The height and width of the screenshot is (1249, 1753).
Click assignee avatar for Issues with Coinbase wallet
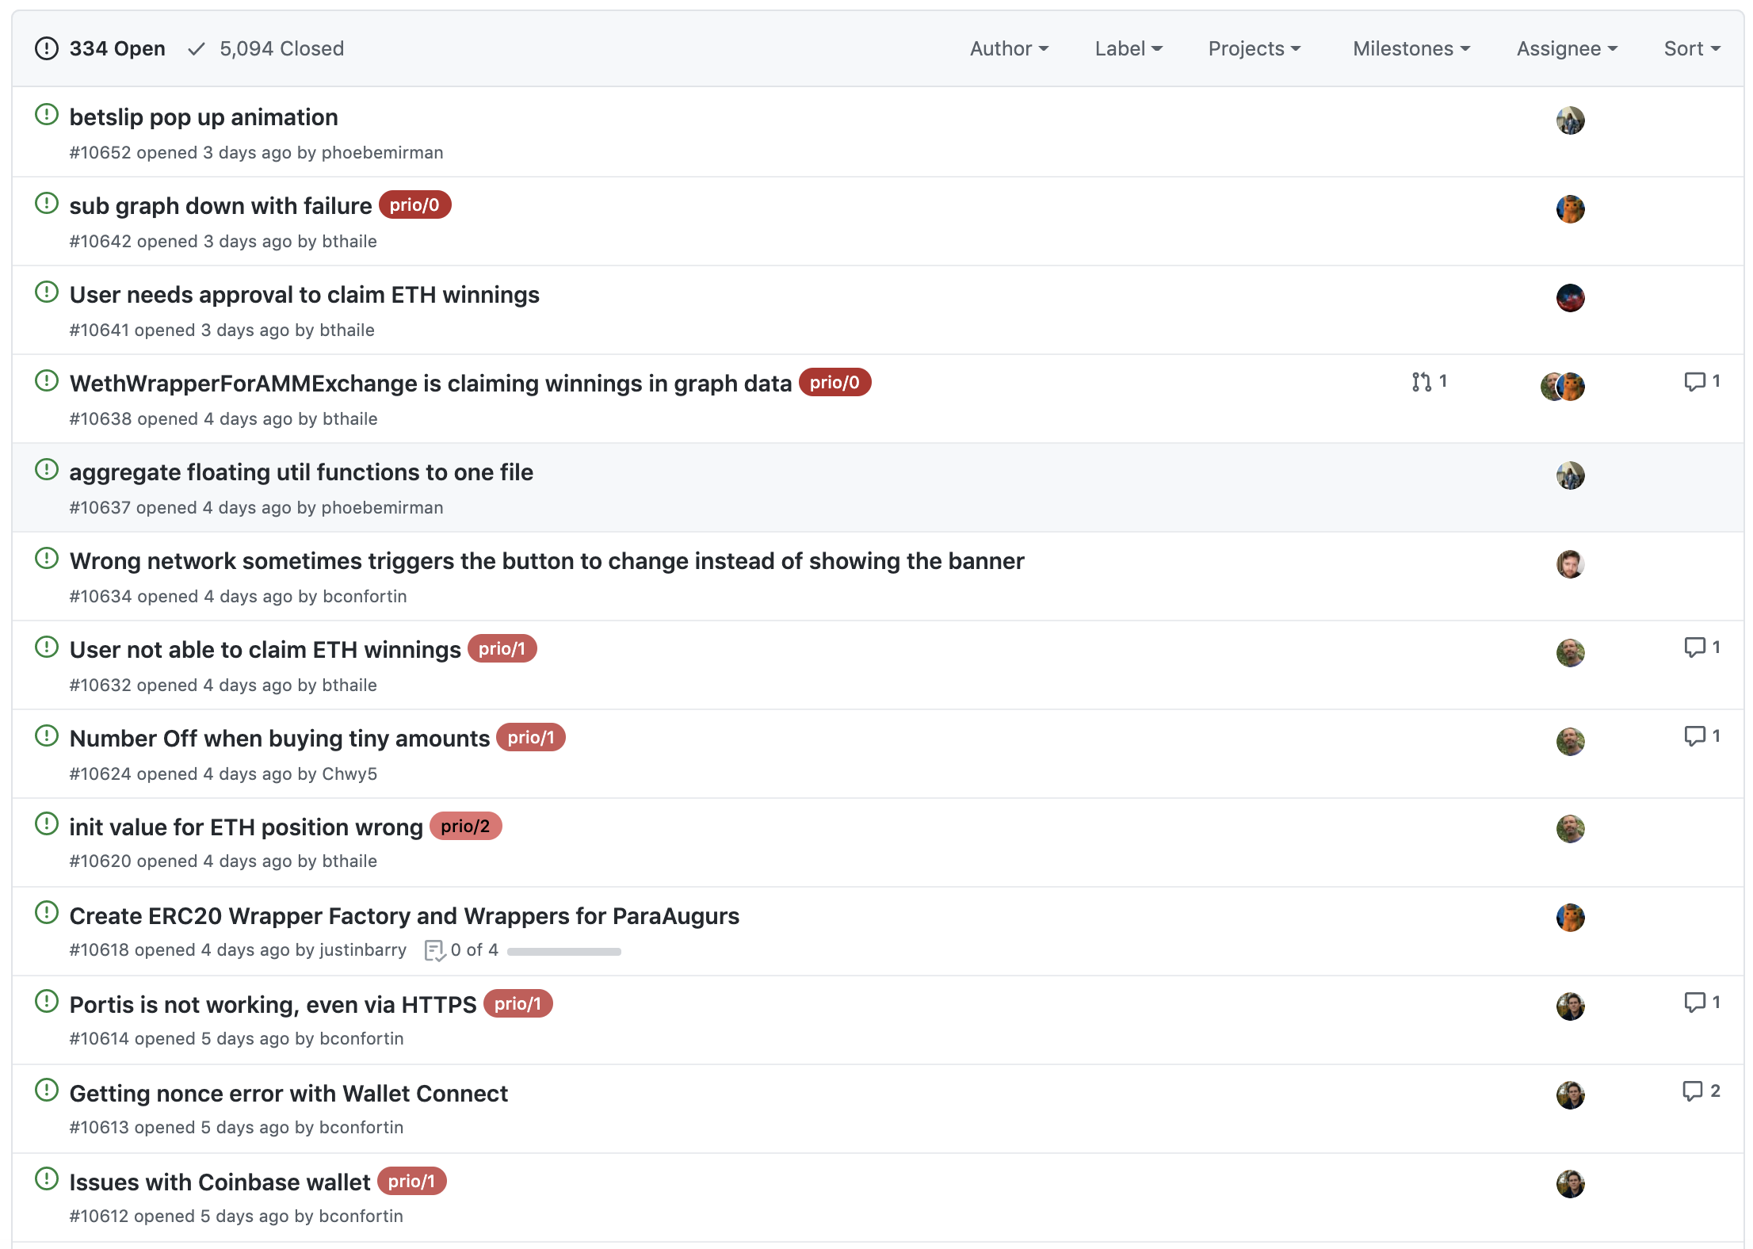(1570, 1184)
